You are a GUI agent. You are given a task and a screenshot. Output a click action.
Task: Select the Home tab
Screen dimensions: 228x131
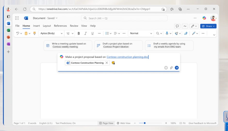pyautogui.click(x=26, y=26)
